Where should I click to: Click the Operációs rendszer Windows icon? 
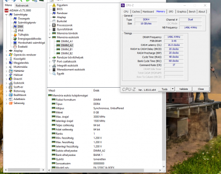point(11,55)
